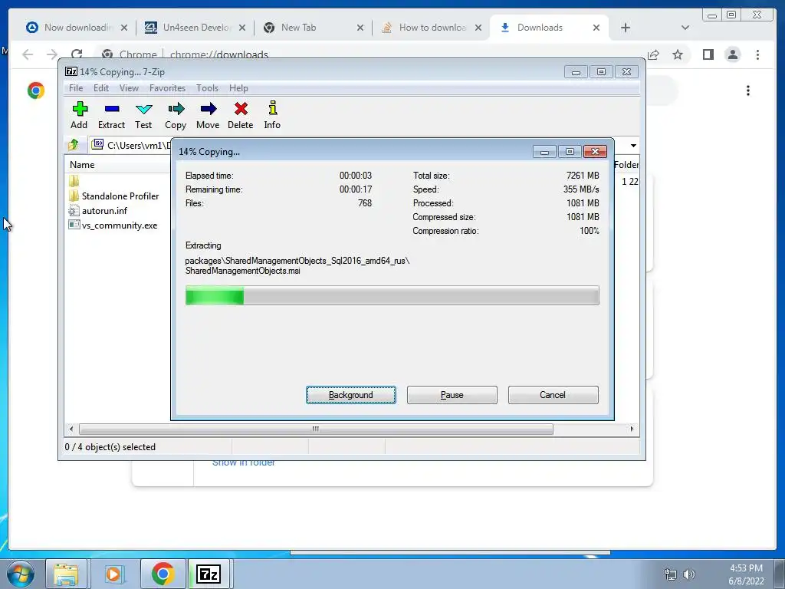Viewport: 785px width, 589px height.
Task: Open the View menu in 7-Zip
Action: click(x=129, y=88)
